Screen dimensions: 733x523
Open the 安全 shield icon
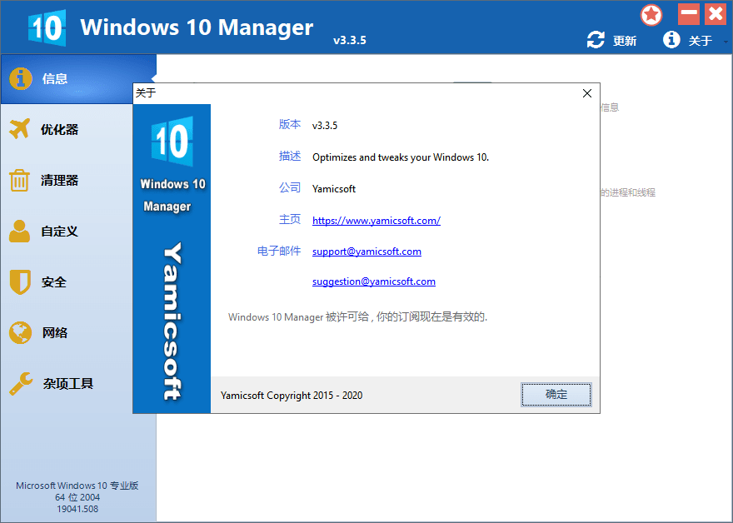20,281
